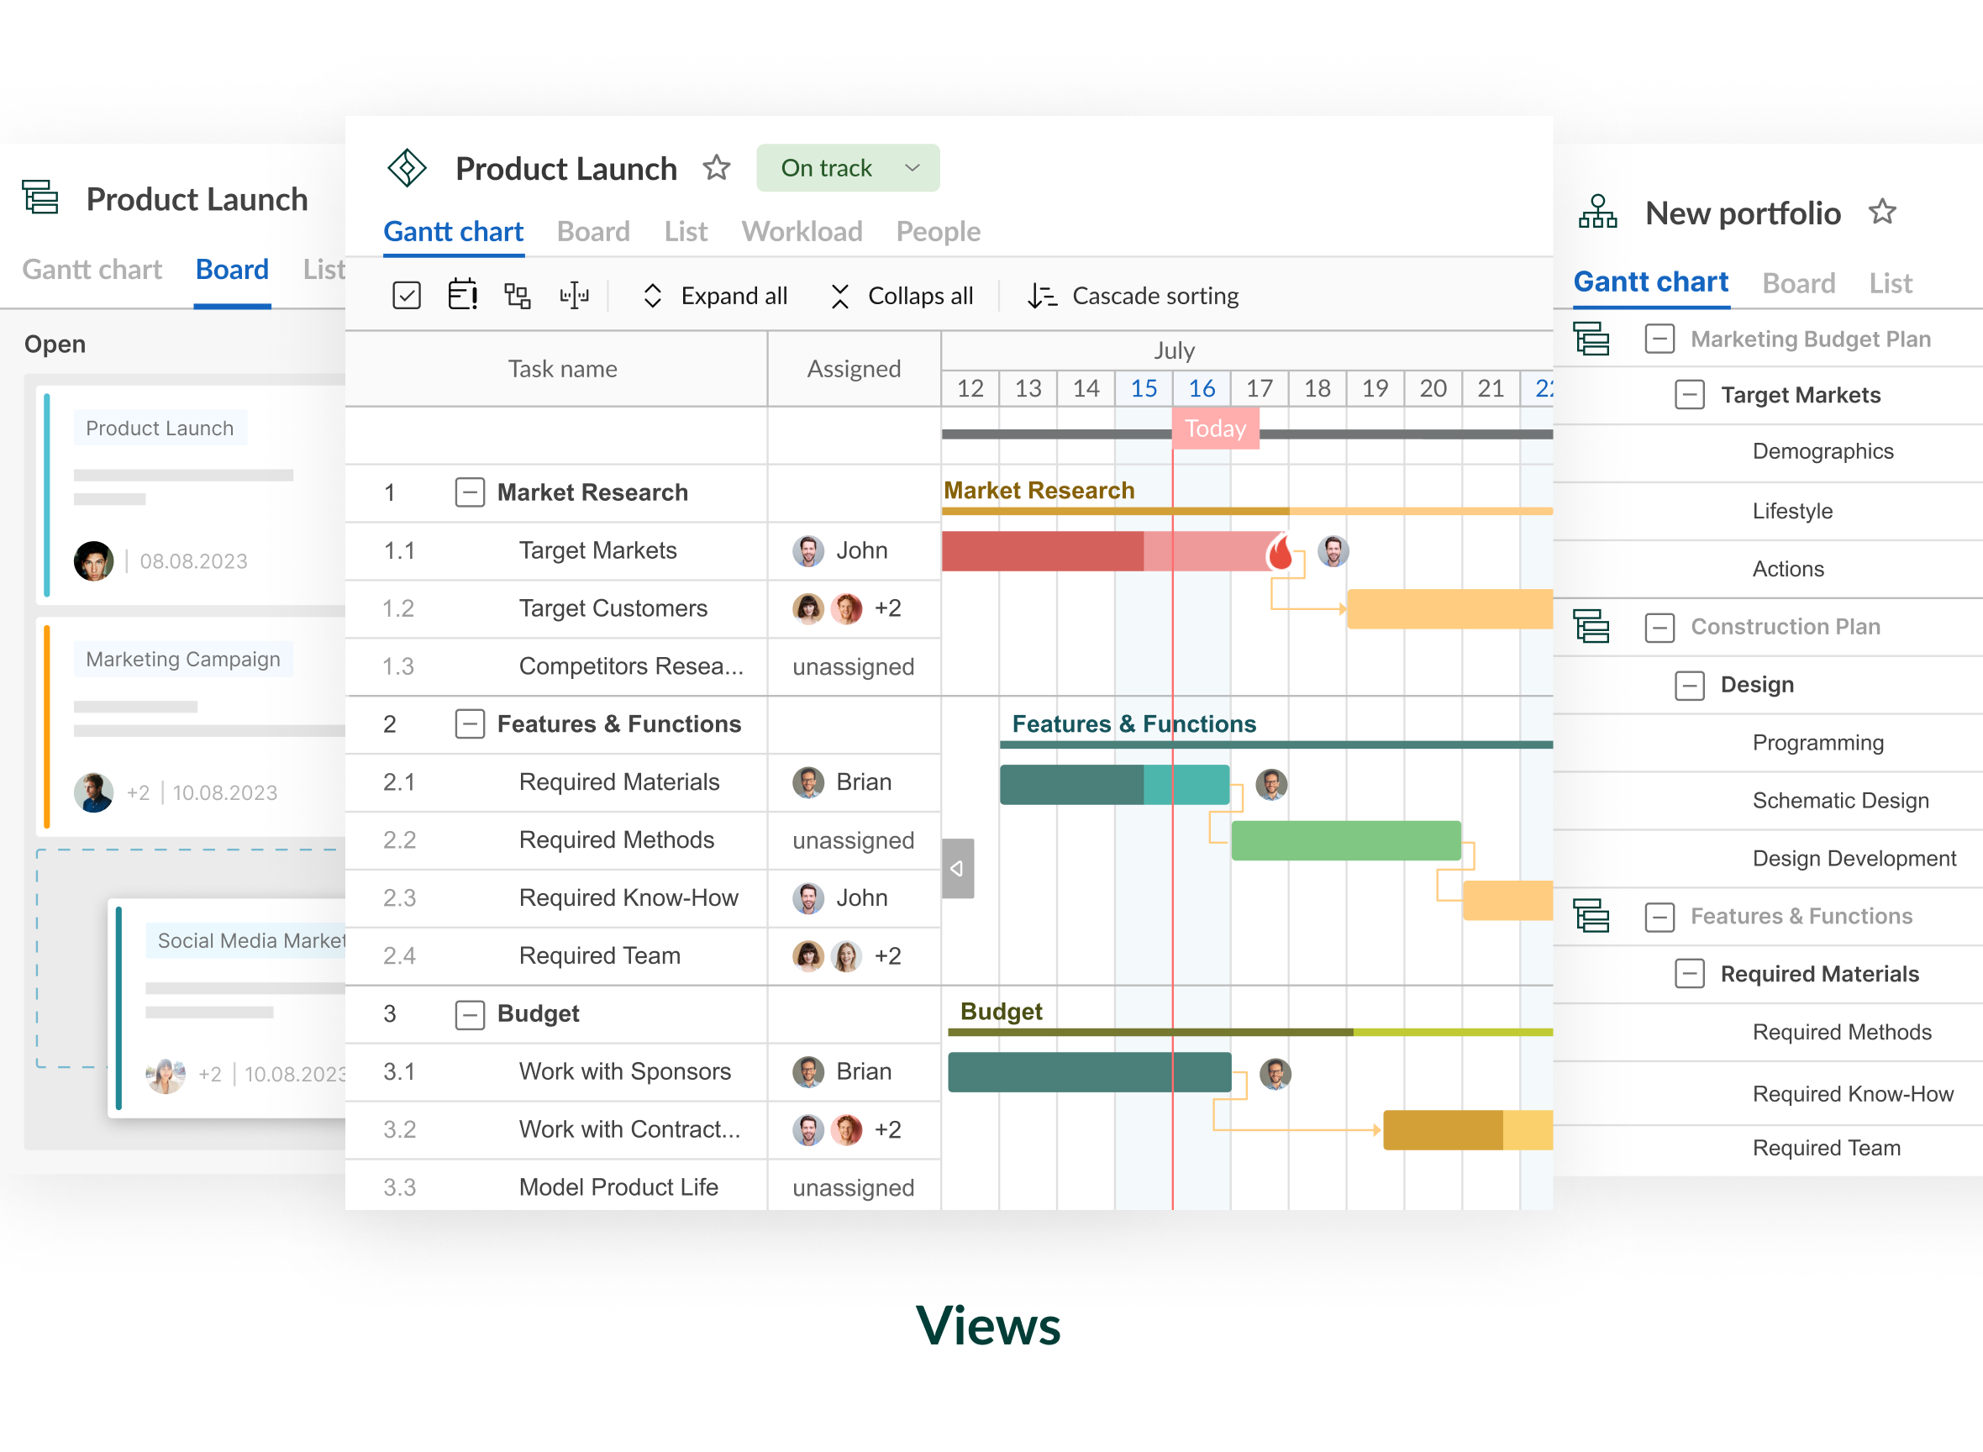Collapse Marketing Budget Plan in portfolio

coord(1659,339)
